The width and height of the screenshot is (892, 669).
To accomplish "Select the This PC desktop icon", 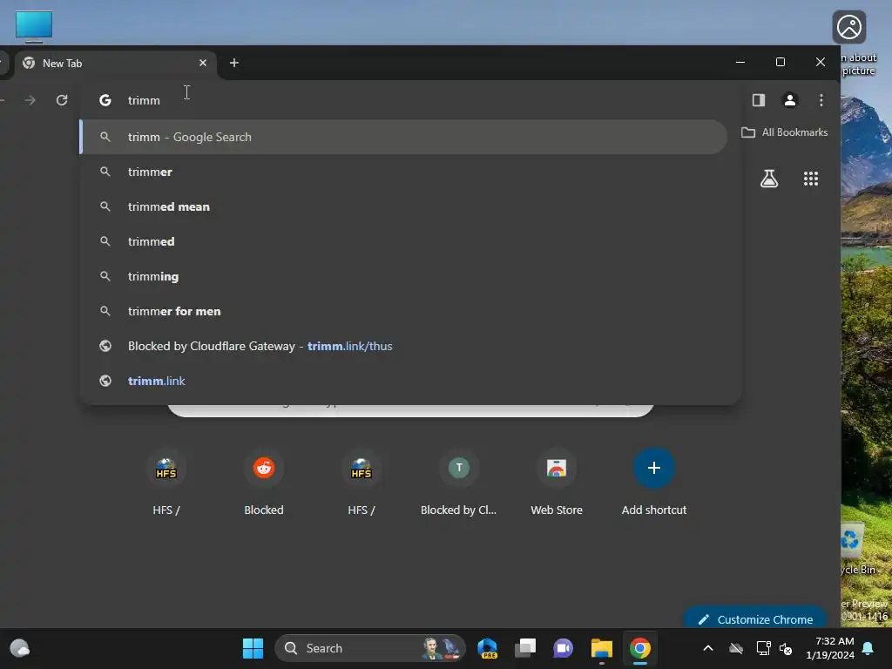I will point(34,26).
